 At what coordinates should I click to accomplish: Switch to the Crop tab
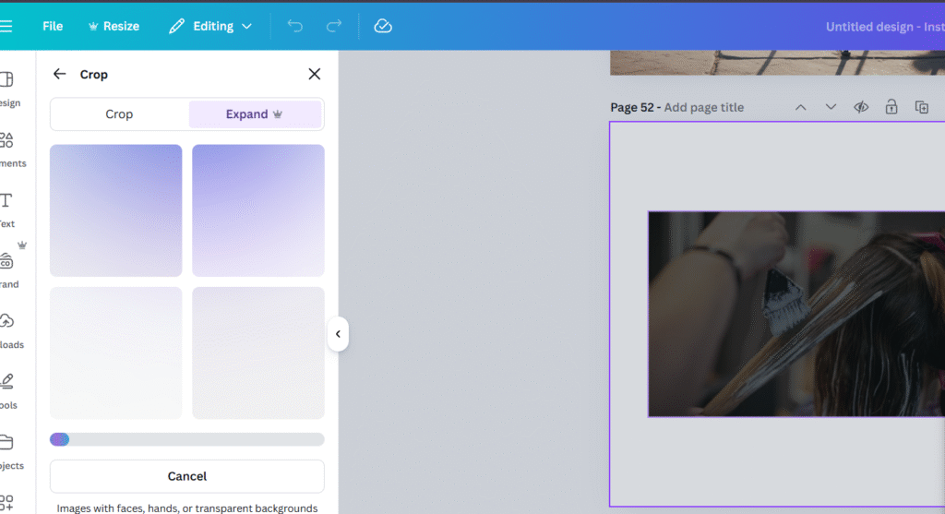pyautogui.click(x=119, y=114)
